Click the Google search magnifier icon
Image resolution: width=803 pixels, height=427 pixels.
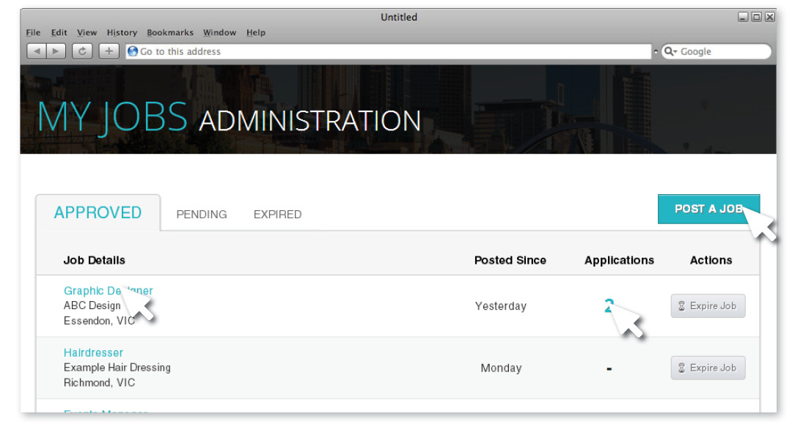point(670,51)
